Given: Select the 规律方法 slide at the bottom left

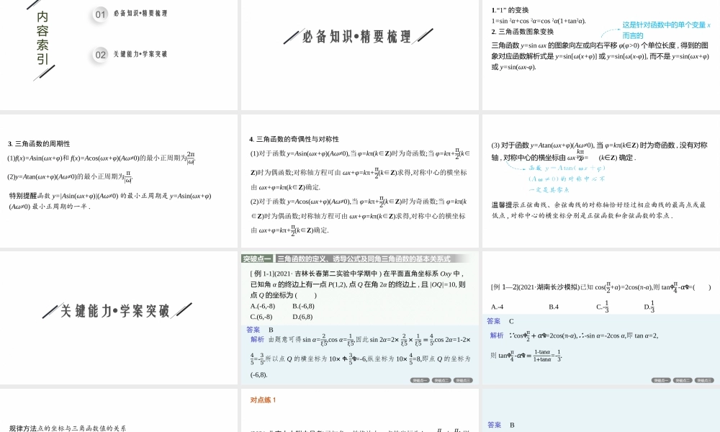Looking at the screenshot, I should [x=119, y=410].
